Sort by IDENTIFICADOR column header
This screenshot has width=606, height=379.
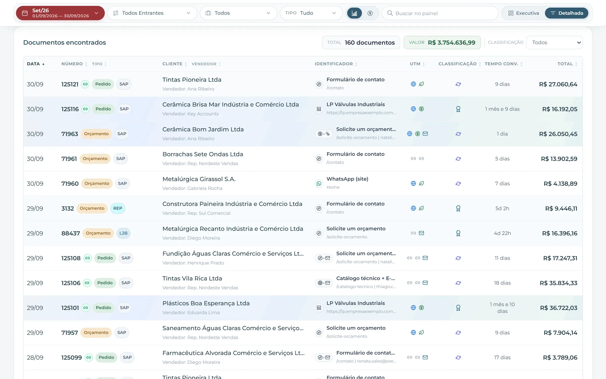tap(336, 64)
